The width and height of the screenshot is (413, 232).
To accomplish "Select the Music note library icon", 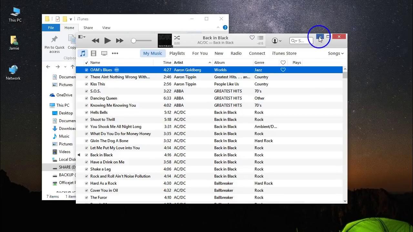I will pos(83,53).
